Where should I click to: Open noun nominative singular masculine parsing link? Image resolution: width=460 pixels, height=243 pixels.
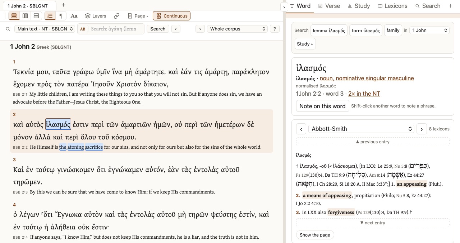[x=367, y=78]
